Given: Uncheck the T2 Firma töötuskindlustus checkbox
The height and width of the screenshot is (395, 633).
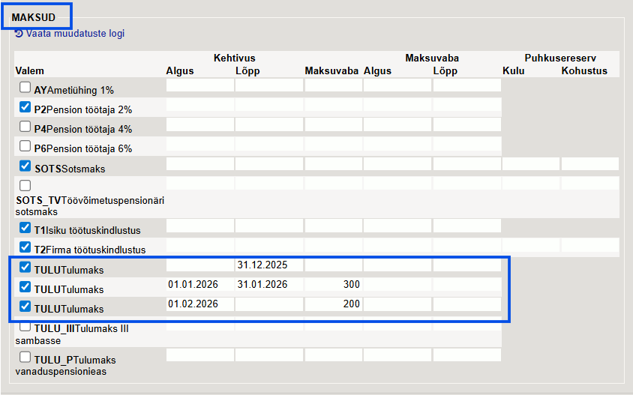Looking at the screenshot, I should (x=25, y=247).
